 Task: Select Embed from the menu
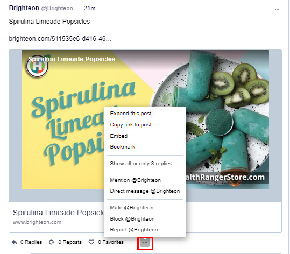coord(119,136)
